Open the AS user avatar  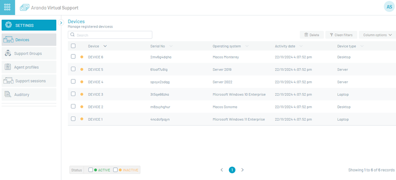tap(389, 7)
